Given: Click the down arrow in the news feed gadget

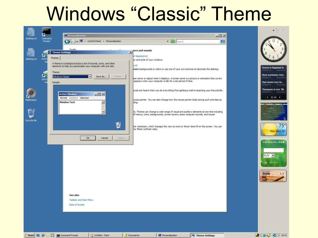Looking at the screenshot, I should coord(280,97).
